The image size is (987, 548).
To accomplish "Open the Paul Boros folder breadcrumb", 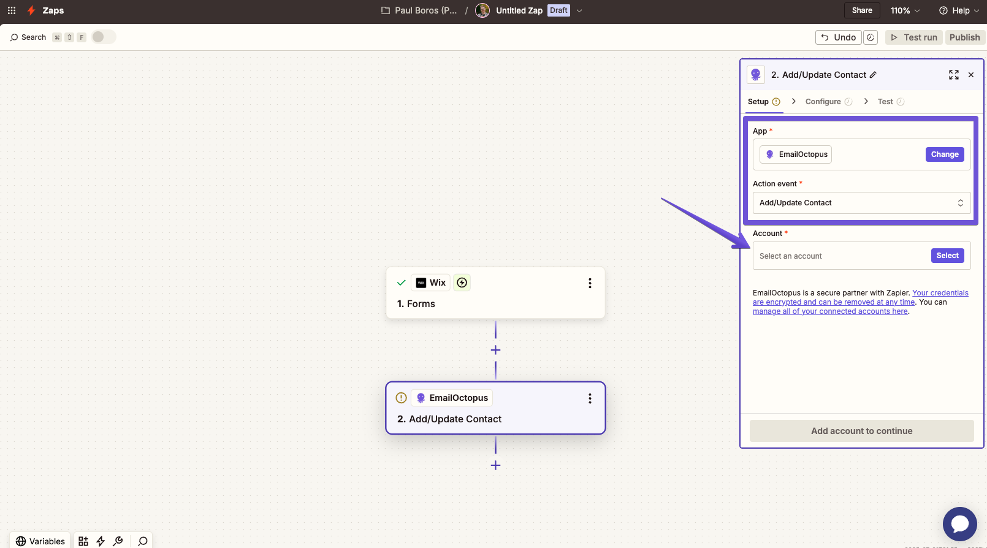I will click(425, 10).
